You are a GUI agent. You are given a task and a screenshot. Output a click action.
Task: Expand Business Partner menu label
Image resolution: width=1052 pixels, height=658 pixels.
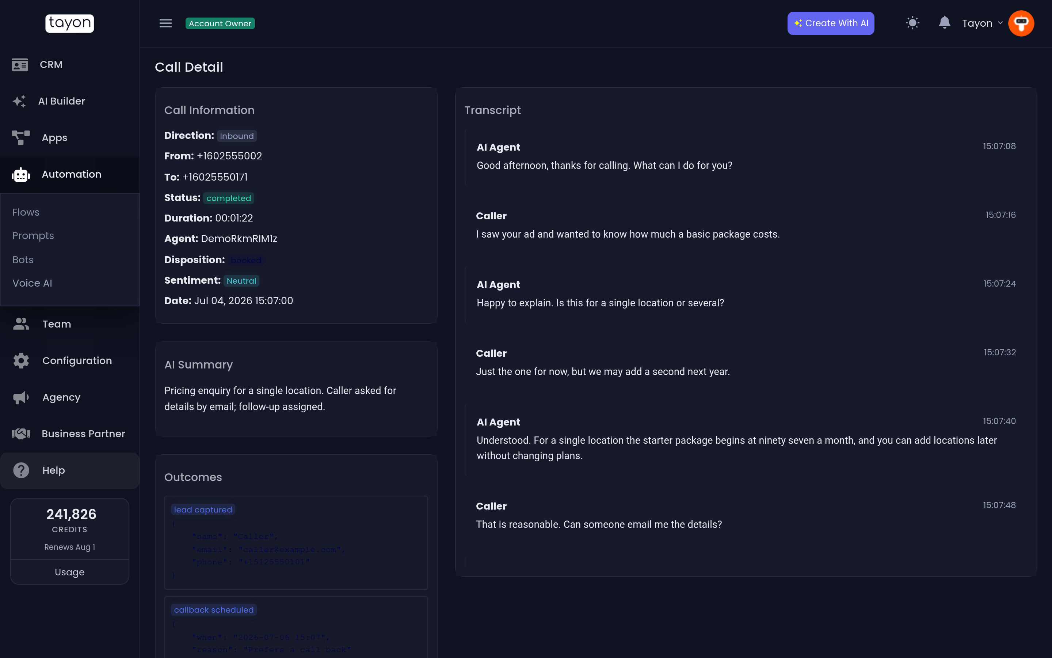tap(83, 434)
